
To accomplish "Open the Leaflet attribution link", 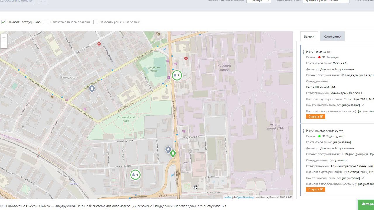I will 228,197.
